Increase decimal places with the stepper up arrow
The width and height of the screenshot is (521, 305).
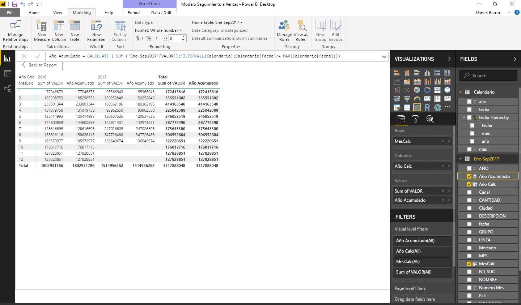[183, 36]
